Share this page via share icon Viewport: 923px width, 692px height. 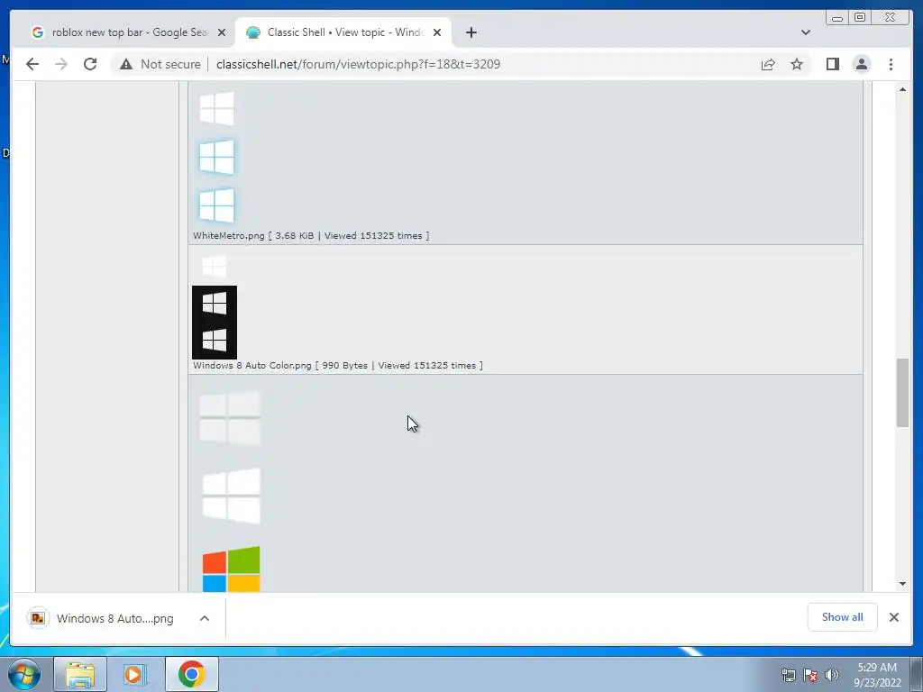pyautogui.click(x=768, y=64)
